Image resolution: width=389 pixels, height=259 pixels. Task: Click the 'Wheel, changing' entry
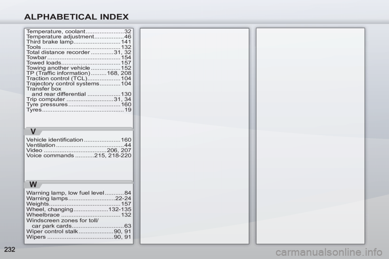79,210
